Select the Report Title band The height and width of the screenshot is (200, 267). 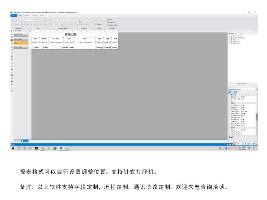tap(21, 35)
